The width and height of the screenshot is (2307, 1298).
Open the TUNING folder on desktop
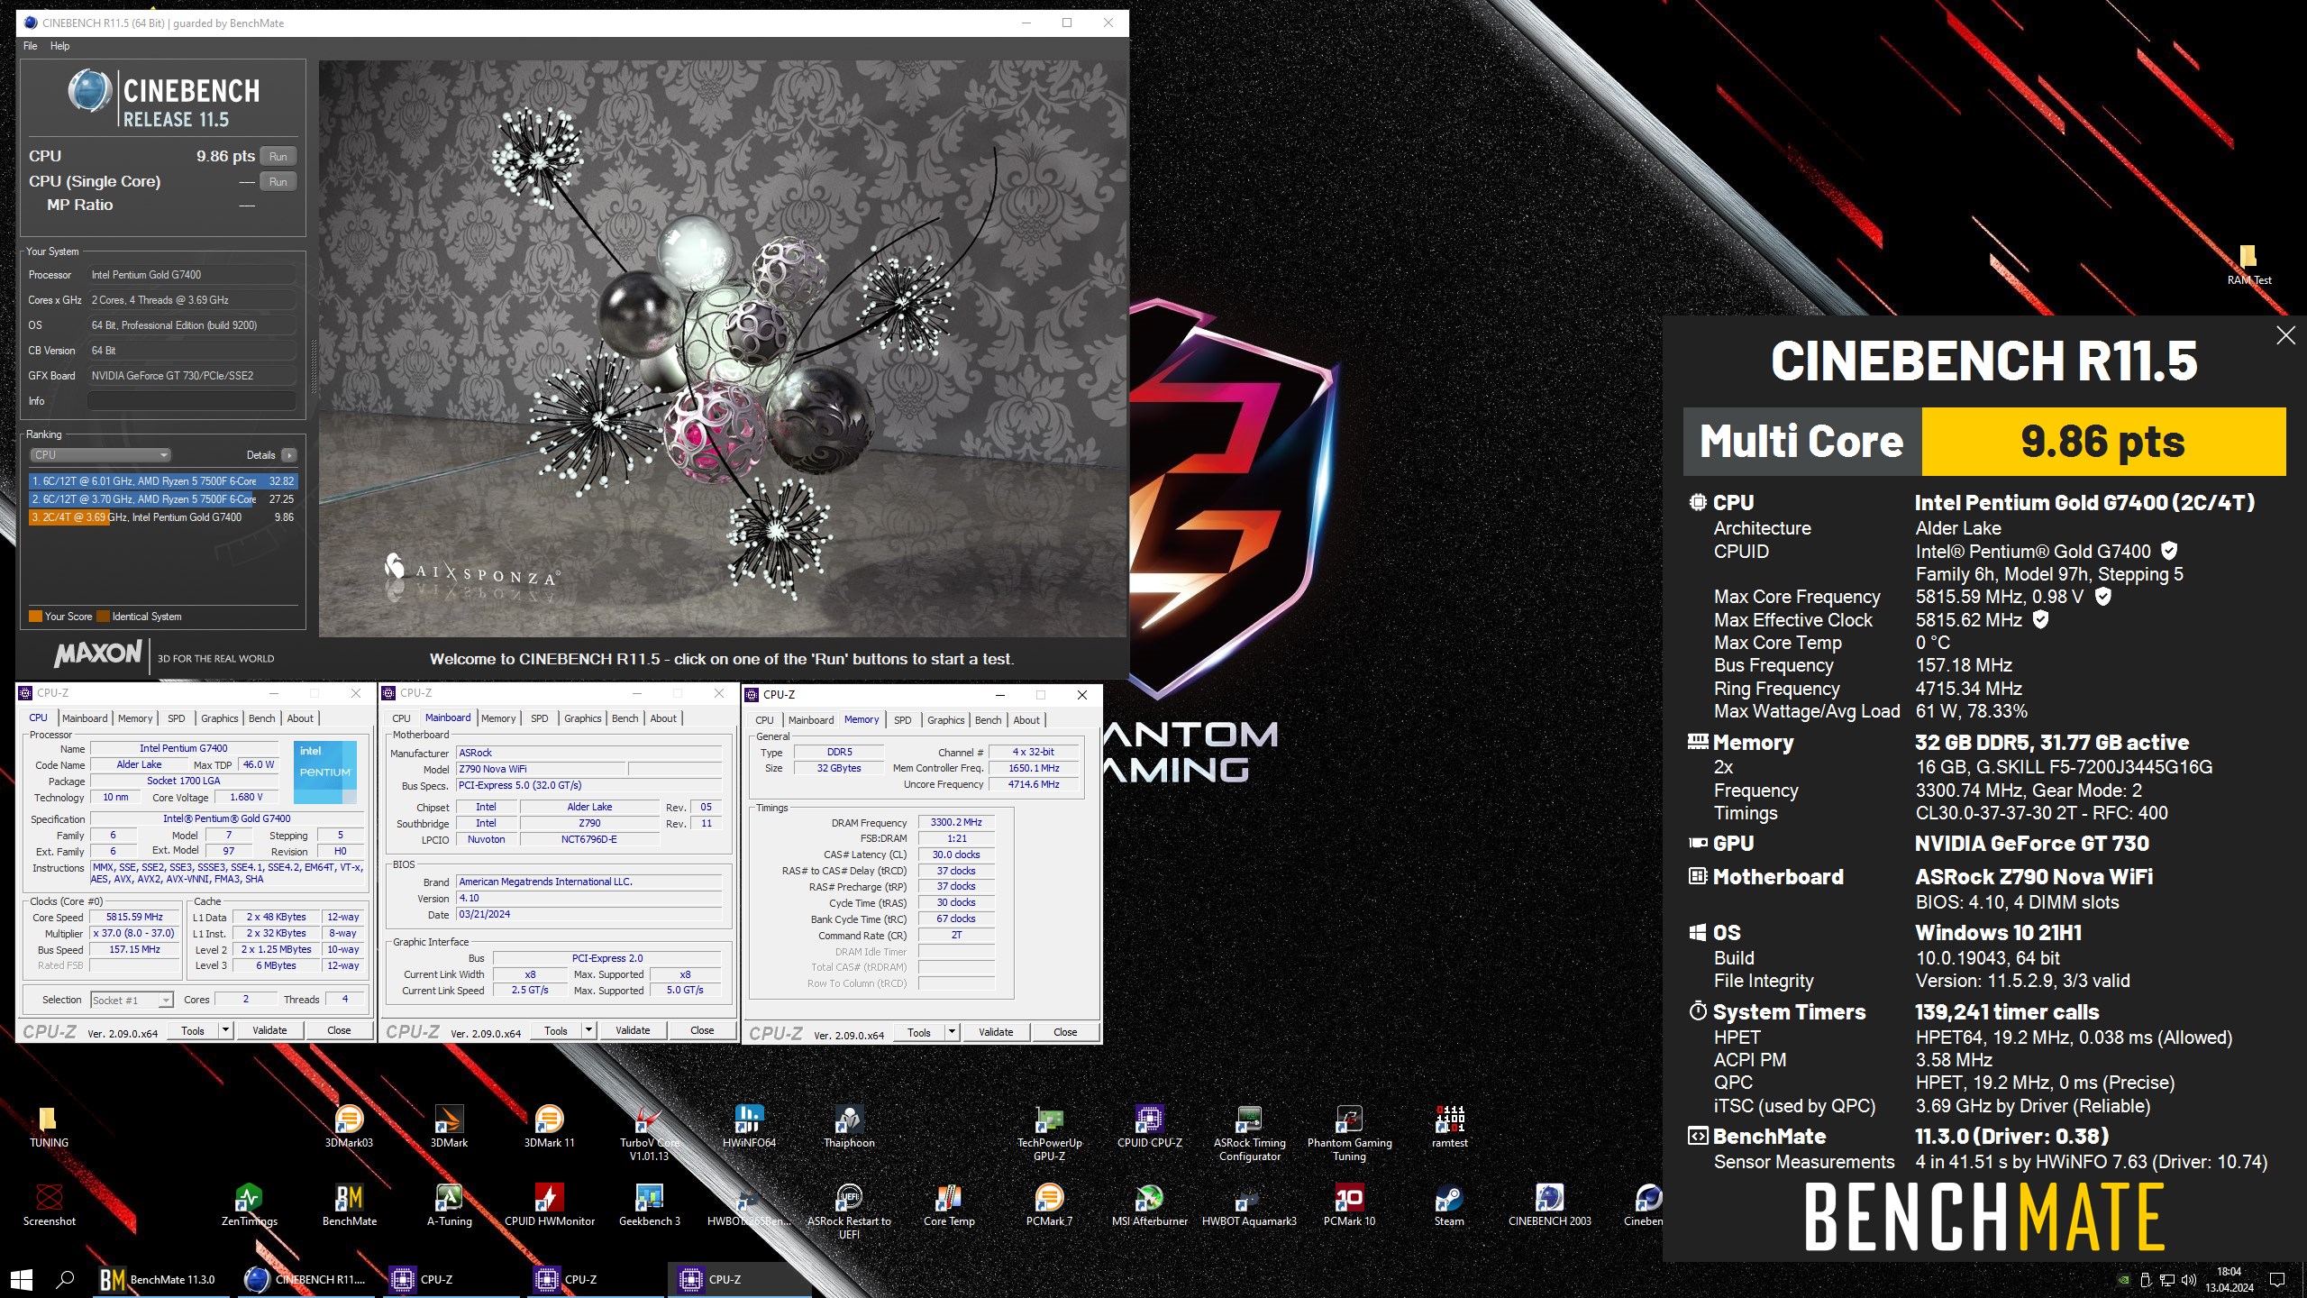[49, 1126]
